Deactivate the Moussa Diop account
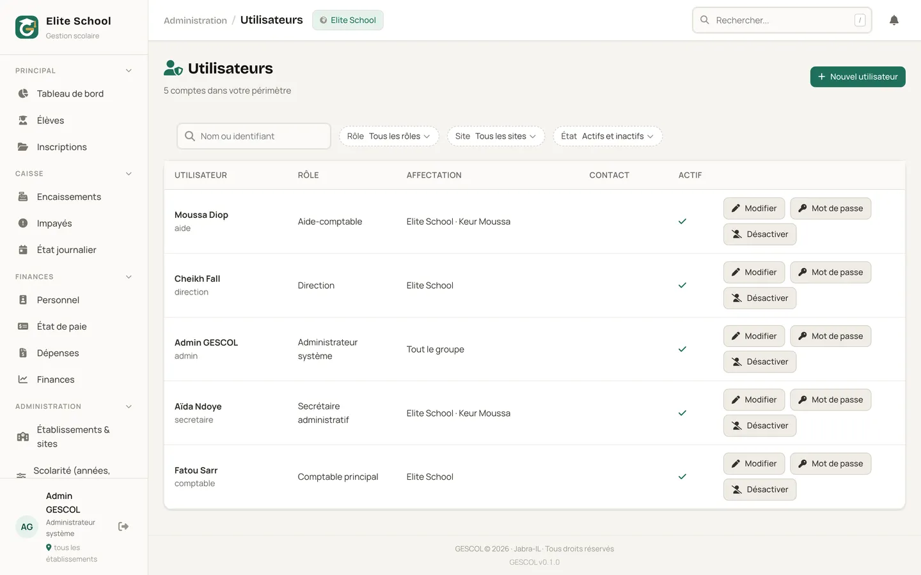Screen dimensions: 921x575 [x=760, y=234]
